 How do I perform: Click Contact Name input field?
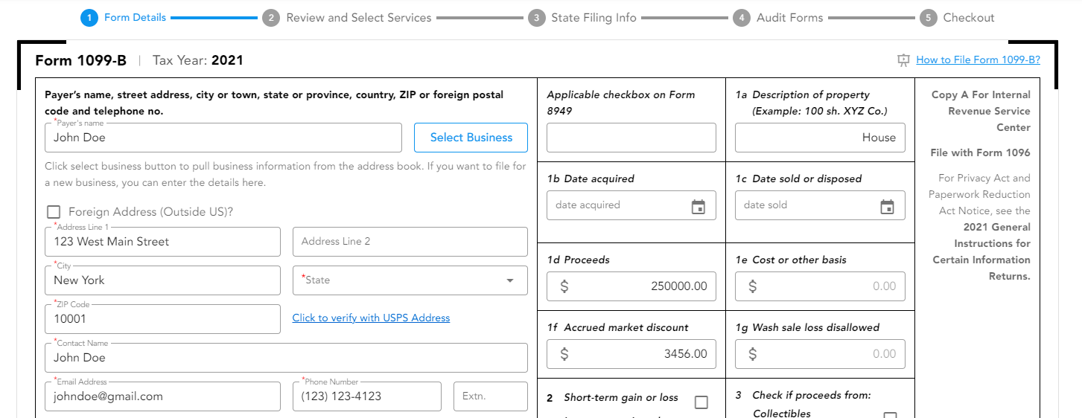[x=286, y=358]
